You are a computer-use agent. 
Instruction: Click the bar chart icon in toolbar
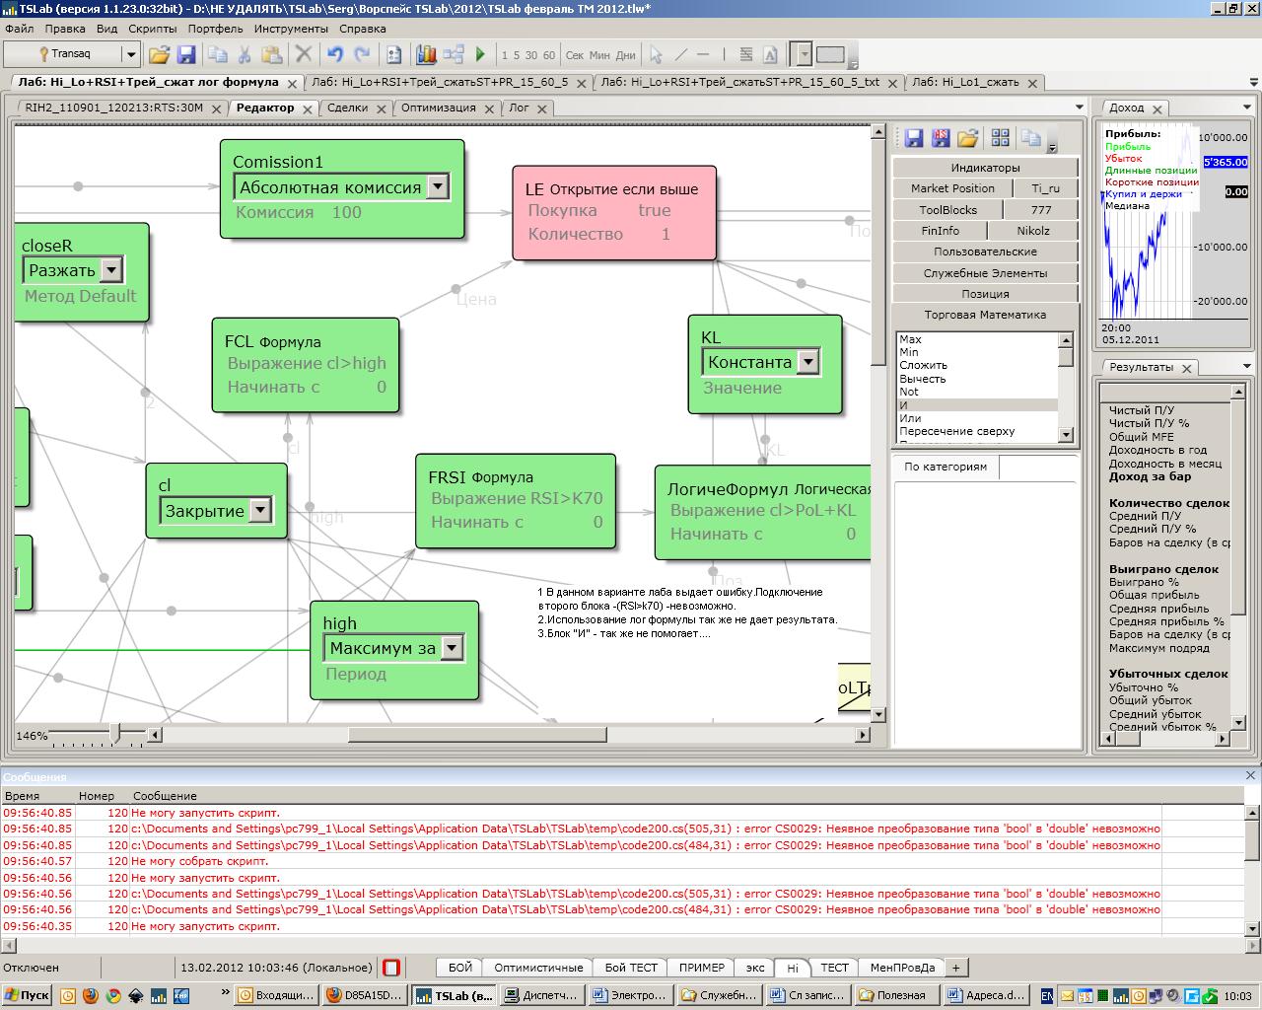tap(426, 55)
